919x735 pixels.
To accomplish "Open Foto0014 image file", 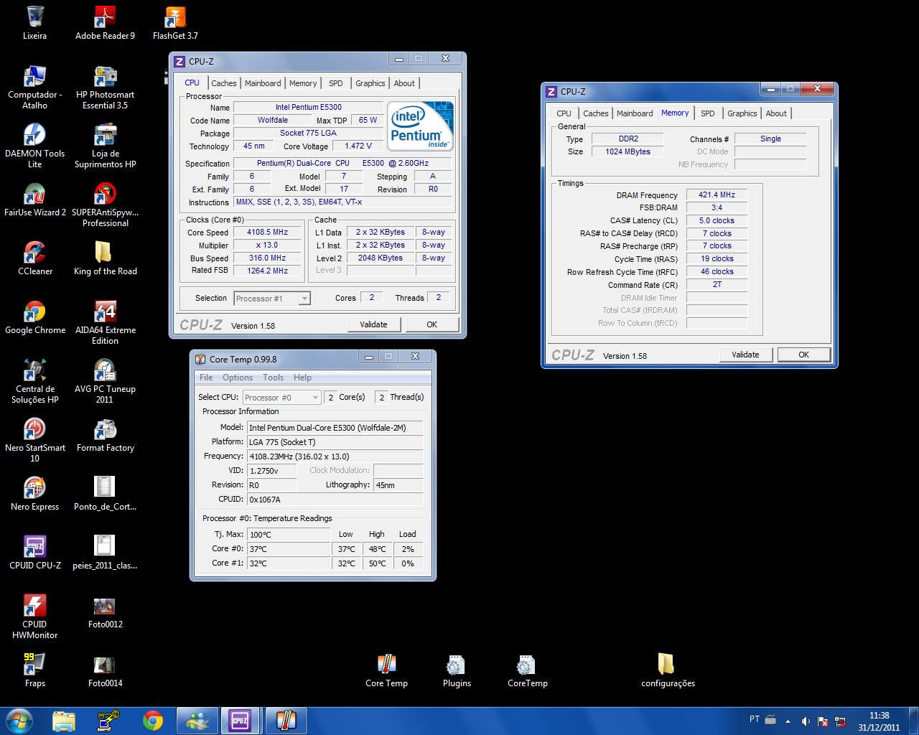I will click(x=105, y=670).
